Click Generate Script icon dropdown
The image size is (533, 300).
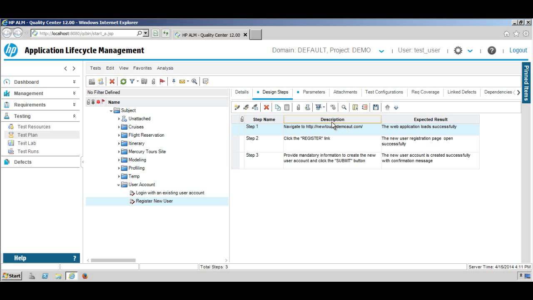click(x=320, y=107)
